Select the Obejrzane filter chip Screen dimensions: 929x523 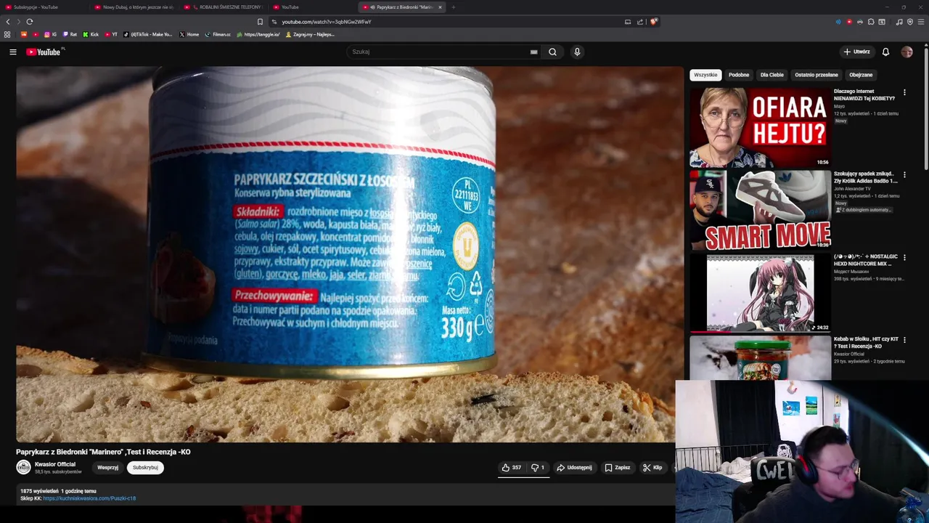coord(861,75)
